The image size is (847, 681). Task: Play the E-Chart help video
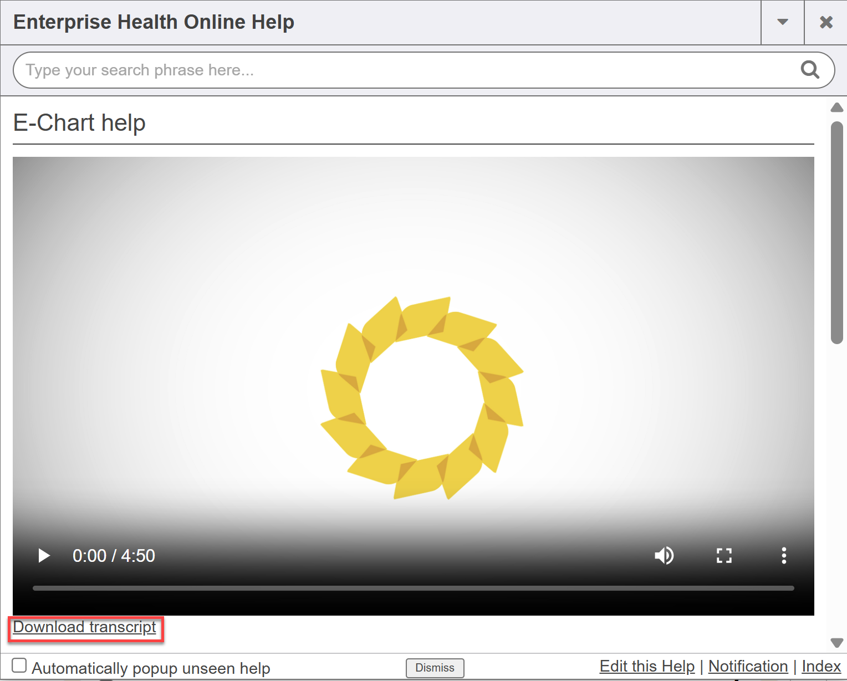(44, 555)
